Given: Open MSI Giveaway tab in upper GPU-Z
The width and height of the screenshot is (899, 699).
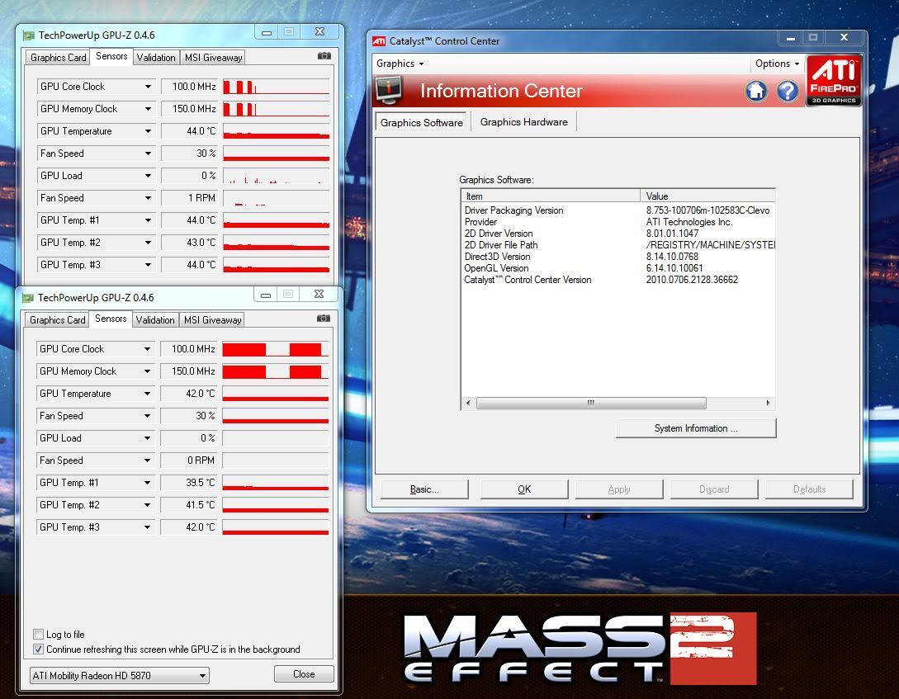Looking at the screenshot, I should tap(213, 57).
